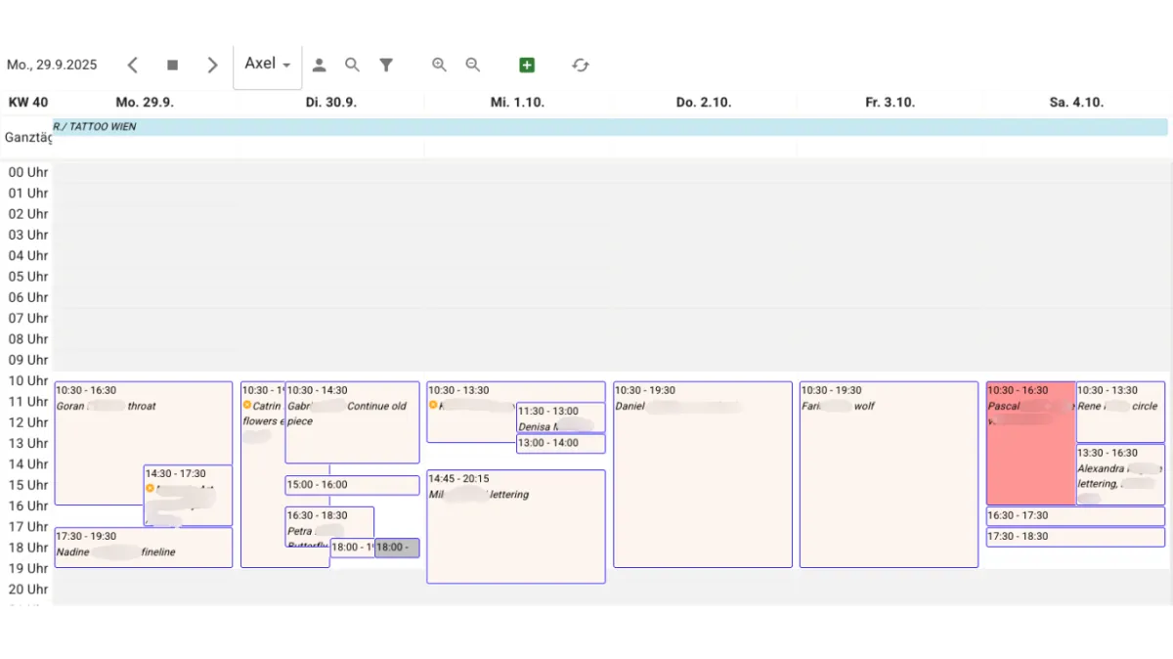Open red Pascal appointment on Saturday

coord(1031,443)
